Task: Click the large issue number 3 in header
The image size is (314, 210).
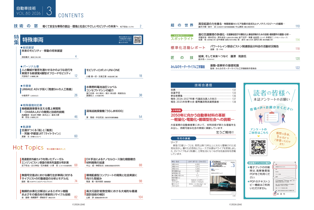Action: pyautogui.click(x=49, y=11)
